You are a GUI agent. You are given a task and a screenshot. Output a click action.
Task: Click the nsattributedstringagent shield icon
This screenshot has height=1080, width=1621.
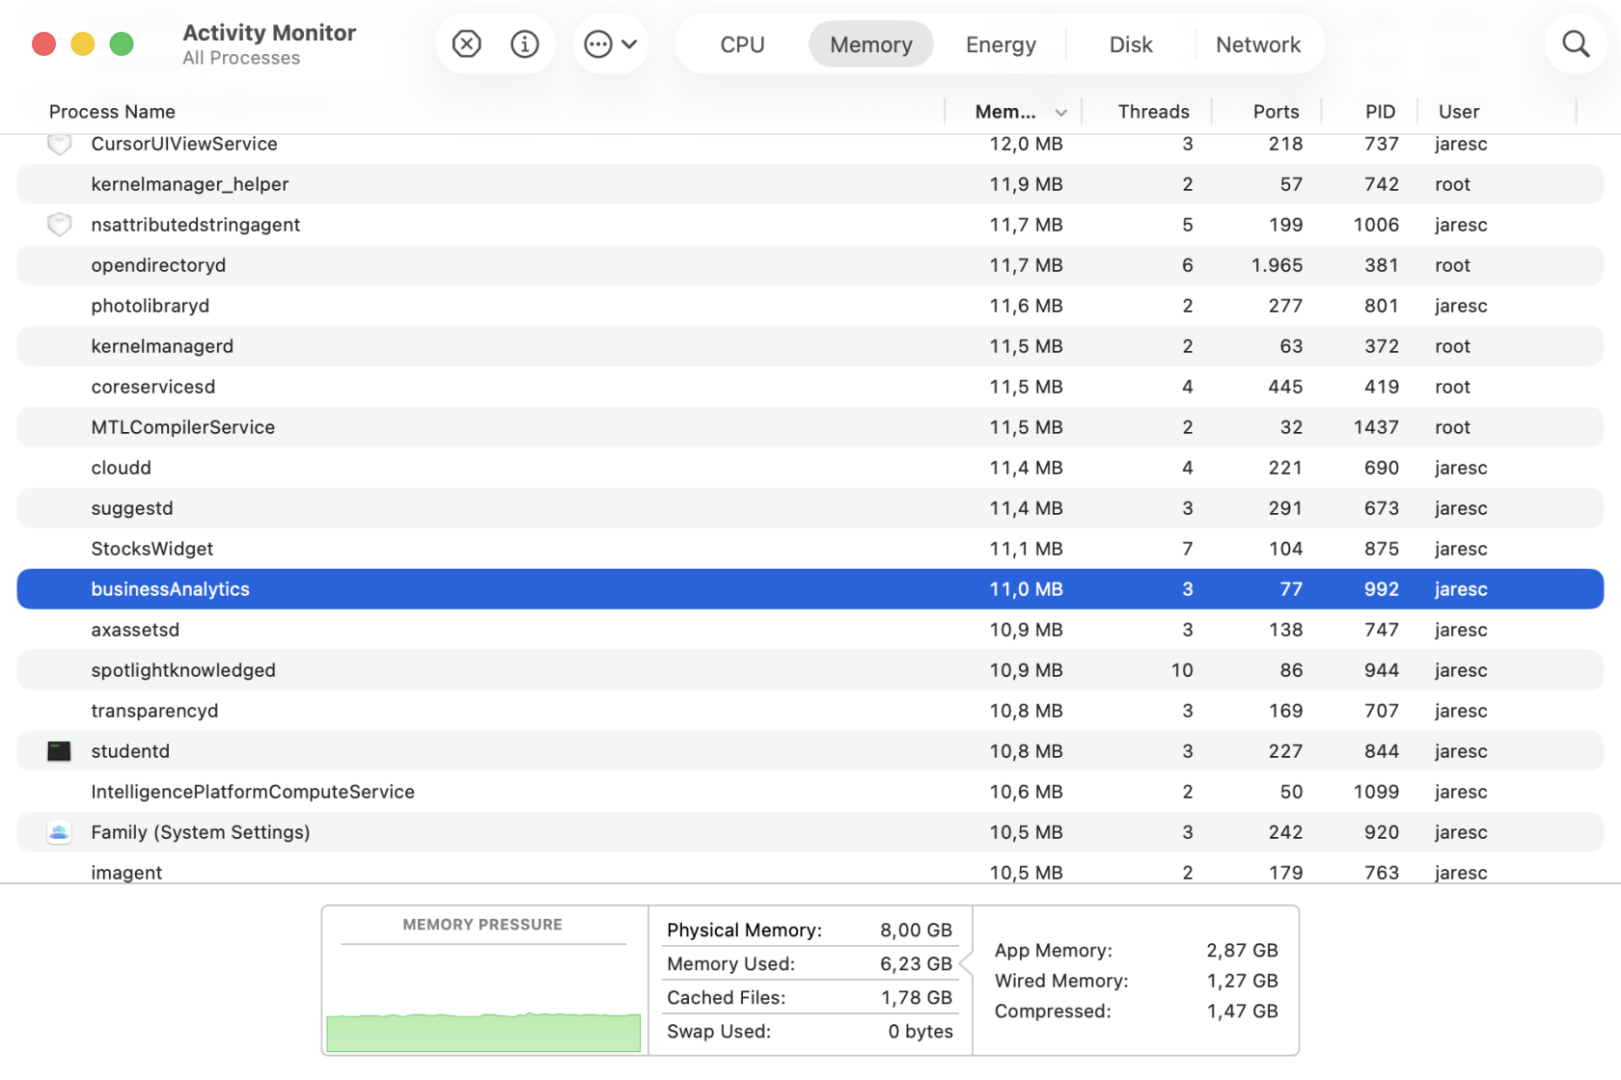(x=59, y=225)
